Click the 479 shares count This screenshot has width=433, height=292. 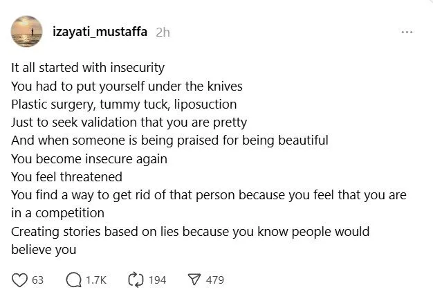point(215,280)
